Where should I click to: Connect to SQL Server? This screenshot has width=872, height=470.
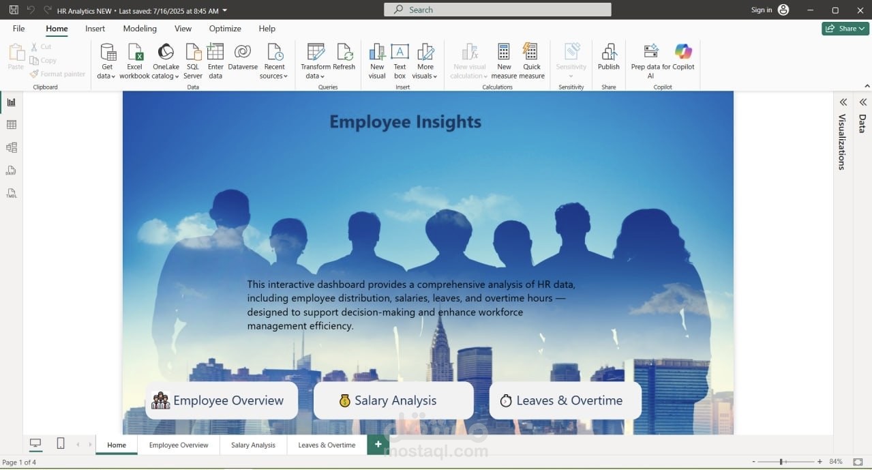click(x=193, y=61)
